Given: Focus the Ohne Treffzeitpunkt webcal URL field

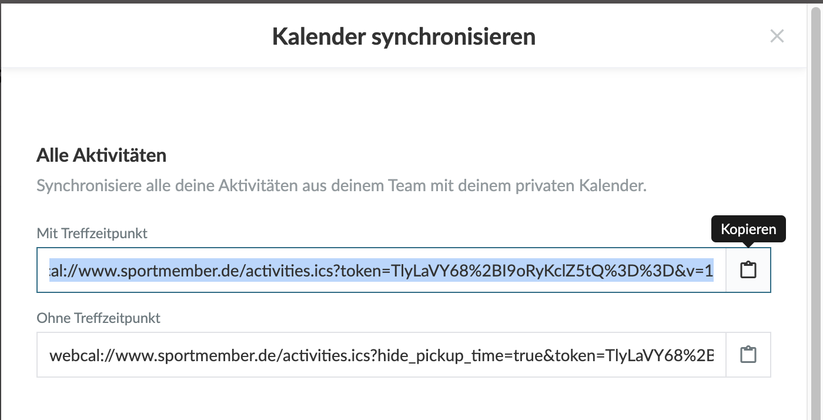Looking at the screenshot, I should tap(381, 355).
